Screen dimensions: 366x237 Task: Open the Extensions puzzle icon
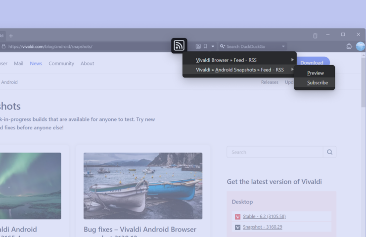[x=349, y=46]
